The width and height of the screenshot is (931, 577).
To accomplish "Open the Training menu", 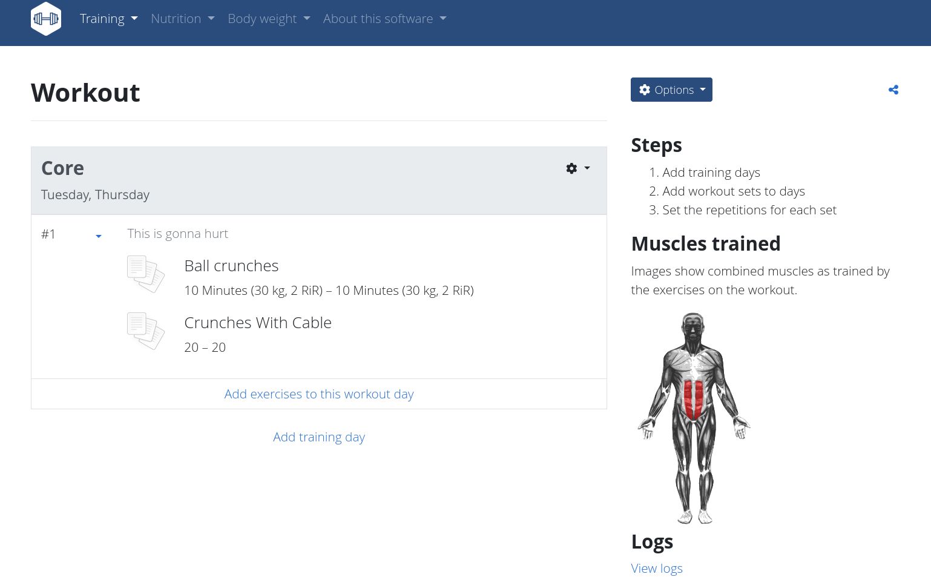I will [109, 19].
